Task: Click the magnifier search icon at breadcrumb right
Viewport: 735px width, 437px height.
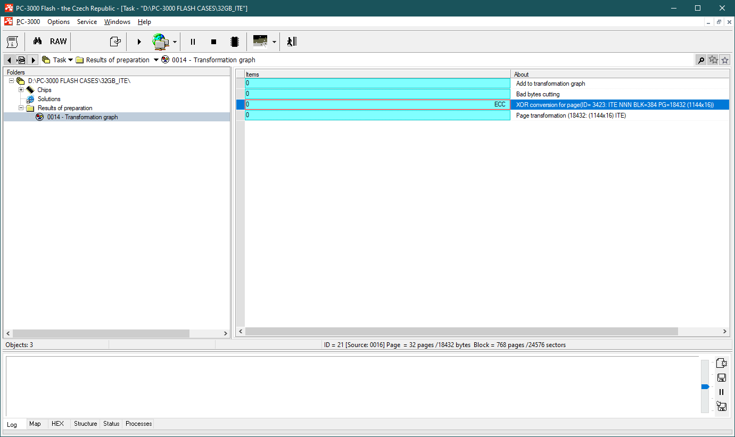Action: 701,60
